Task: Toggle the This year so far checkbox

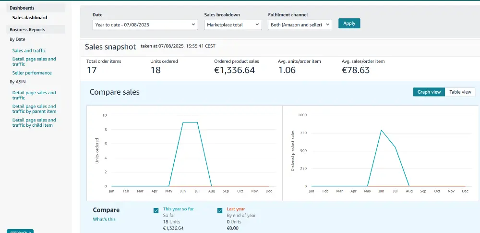Action: pos(156,210)
